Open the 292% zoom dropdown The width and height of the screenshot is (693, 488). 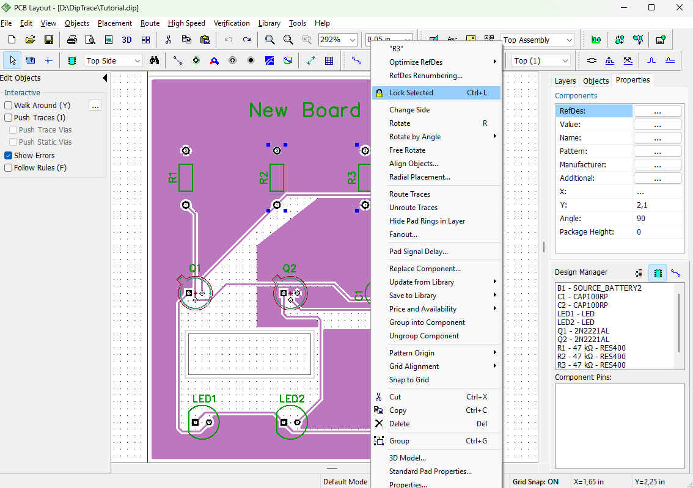click(352, 40)
